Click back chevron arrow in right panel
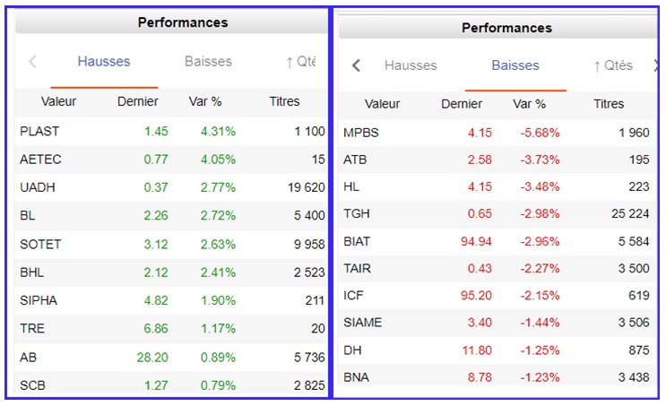Image resolution: width=666 pixels, height=406 pixels. [x=357, y=65]
